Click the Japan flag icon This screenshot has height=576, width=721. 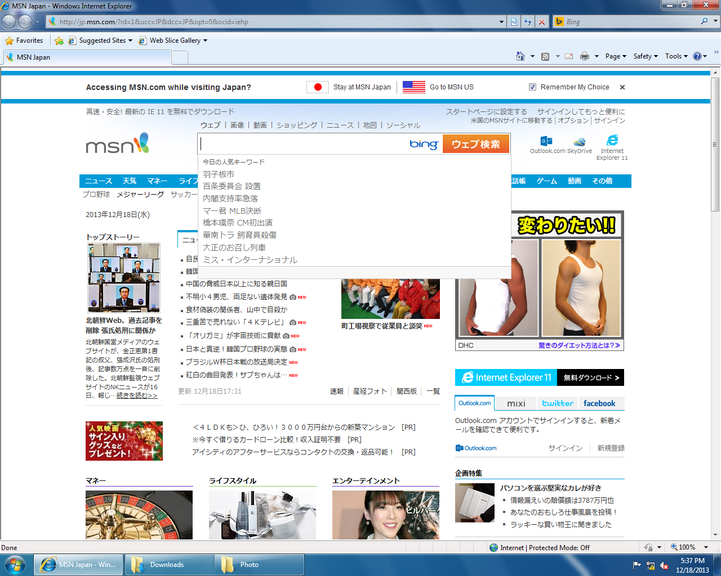[318, 87]
